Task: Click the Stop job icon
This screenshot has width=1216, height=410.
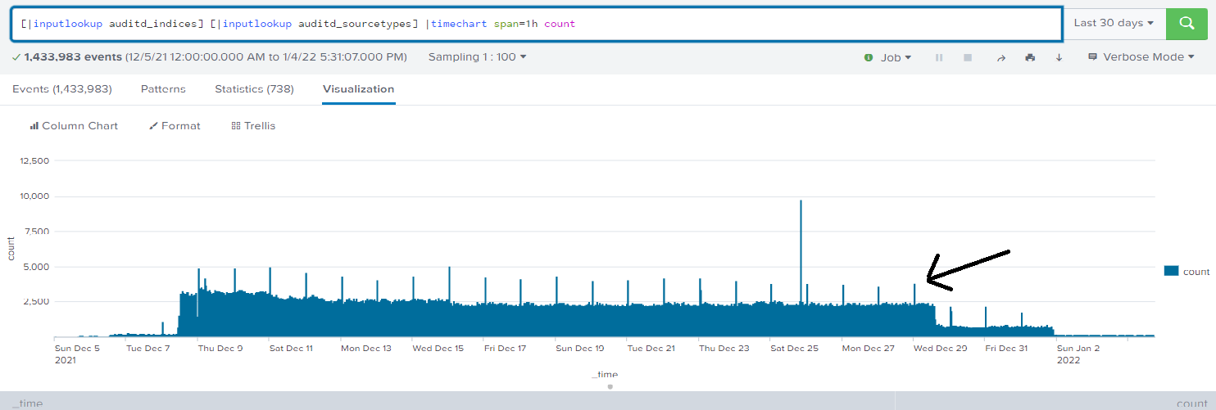Action: [968, 57]
